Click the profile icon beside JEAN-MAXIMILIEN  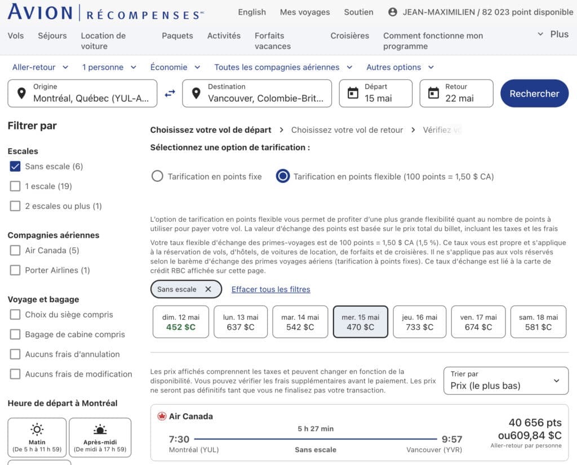tap(392, 11)
